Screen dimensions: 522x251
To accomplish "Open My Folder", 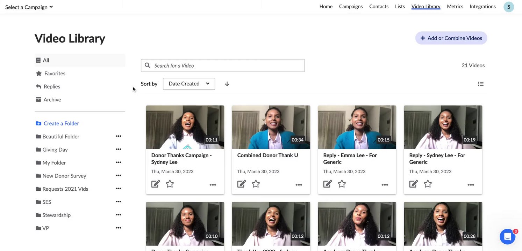I will [x=51, y=162].
